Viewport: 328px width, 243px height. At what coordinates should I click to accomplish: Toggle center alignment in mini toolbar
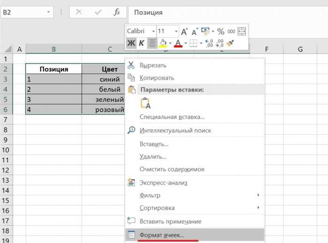[x=152, y=43]
